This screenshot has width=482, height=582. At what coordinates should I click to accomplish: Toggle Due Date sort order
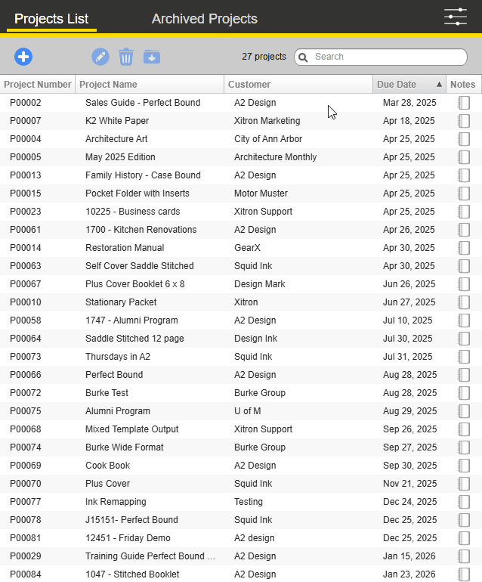click(409, 84)
